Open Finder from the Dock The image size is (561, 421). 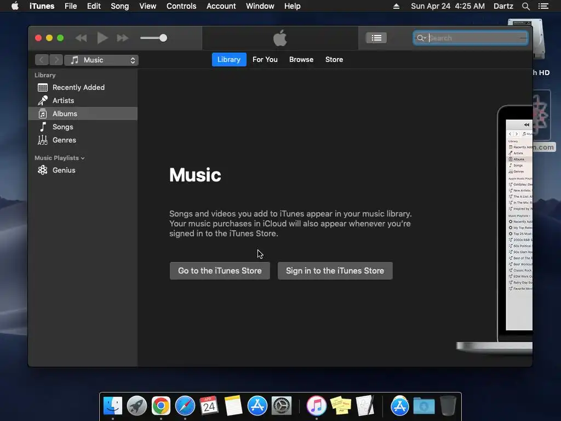[113, 406]
